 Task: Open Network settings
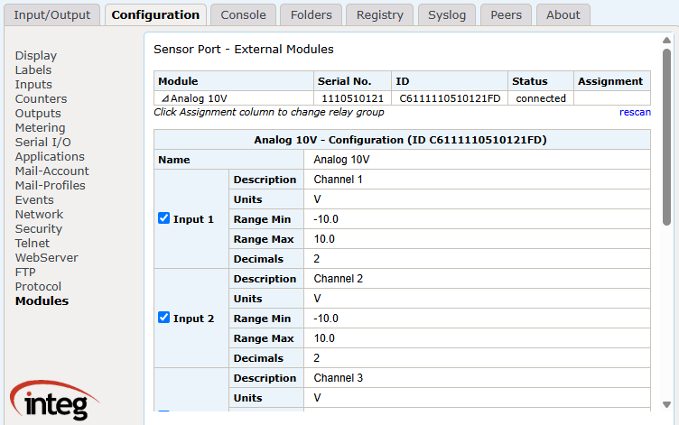(x=40, y=214)
